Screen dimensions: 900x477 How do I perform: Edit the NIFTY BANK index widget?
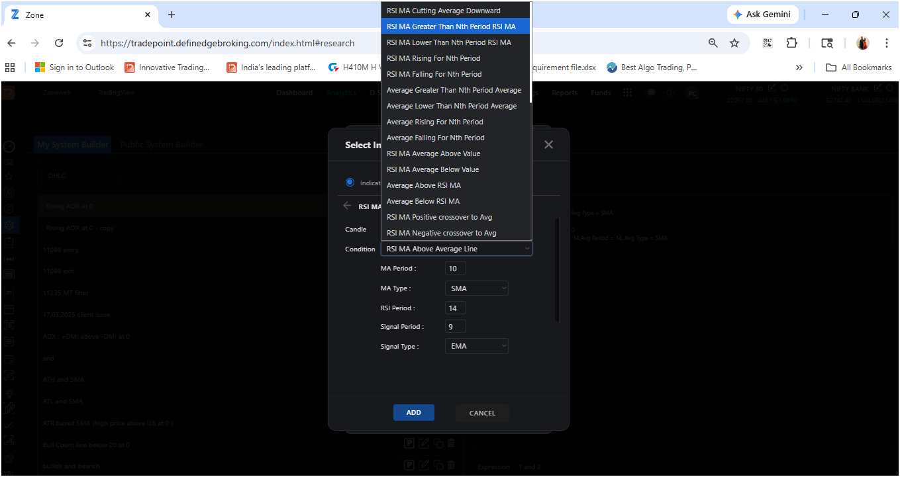[878, 88]
